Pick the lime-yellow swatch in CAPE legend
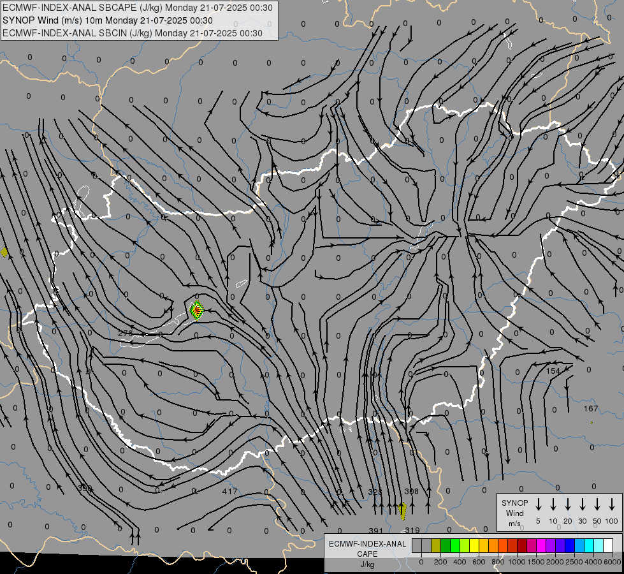The height and width of the screenshot is (574, 624). (465, 545)
